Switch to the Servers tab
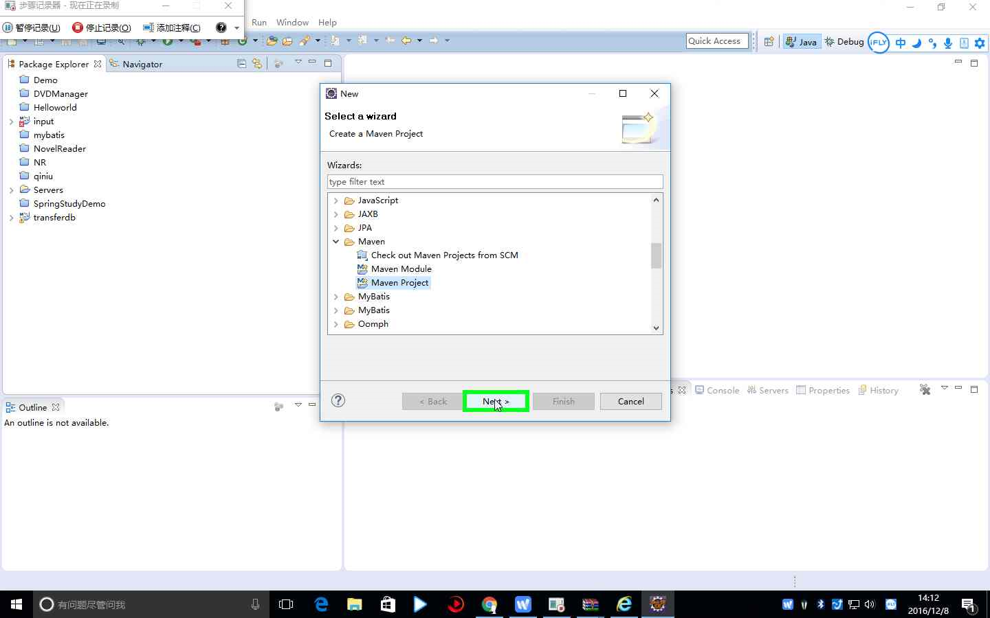The image size is (990, 618). (768, 390)
